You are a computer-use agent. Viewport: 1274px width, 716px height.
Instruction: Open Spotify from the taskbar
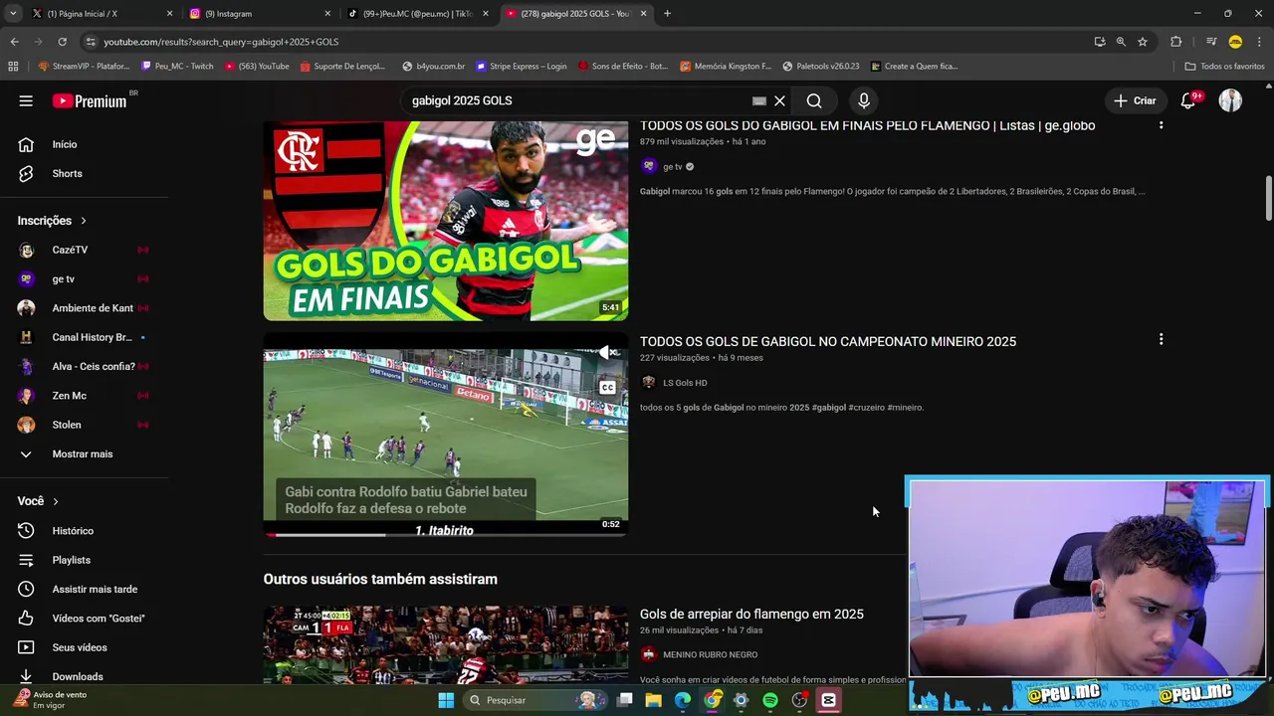pyautogui.click(x=769, y=700)
